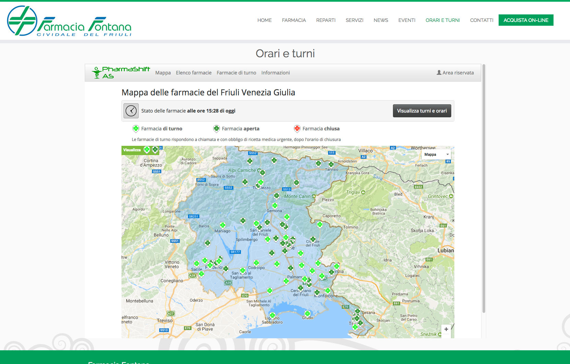Viewport: 570px width, 364px height.
Task: Select the pharmacy marker above Maniago
Action: [x=223, y=225]
